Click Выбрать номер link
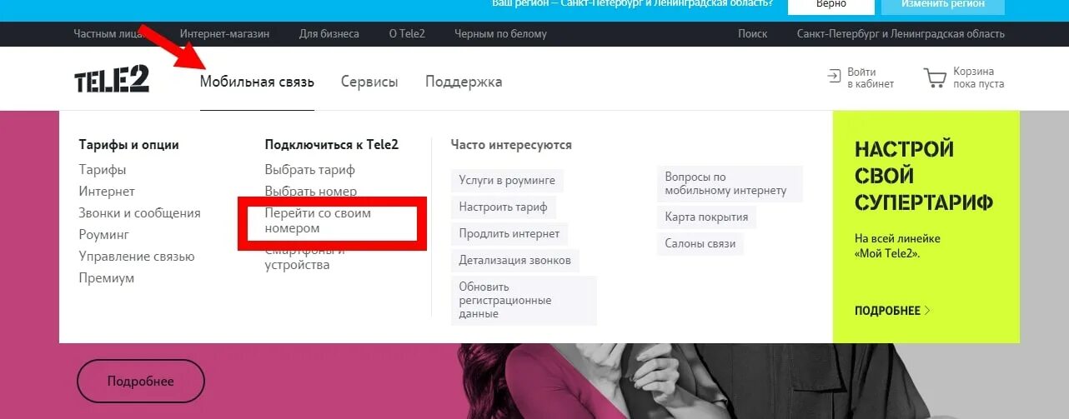Viewport: 1069px width, 419px height. 311,191
